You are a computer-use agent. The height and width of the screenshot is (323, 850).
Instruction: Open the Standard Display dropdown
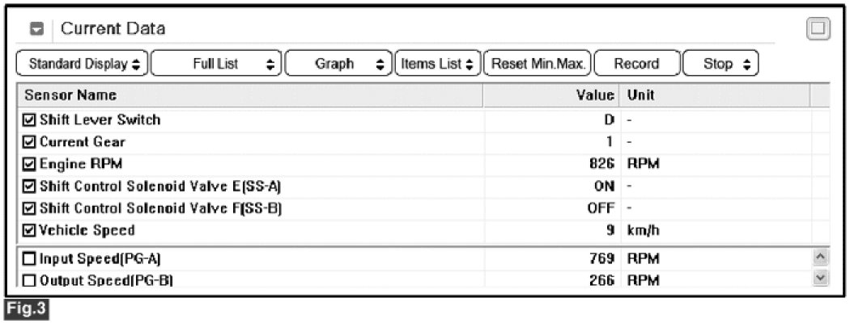click(82, 64)
